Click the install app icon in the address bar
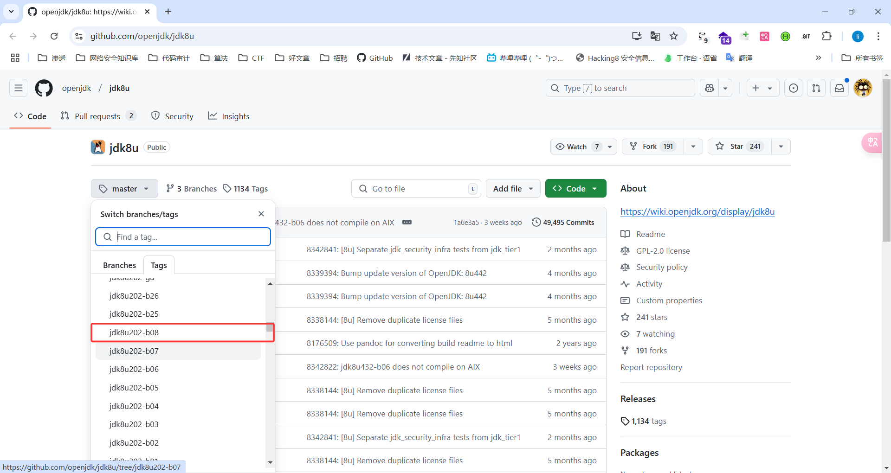Screen dimensions: 891x473 coord(637,36)
